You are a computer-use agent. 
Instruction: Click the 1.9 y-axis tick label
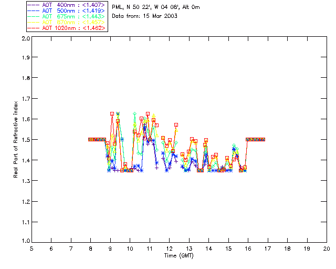pos(26,57)
